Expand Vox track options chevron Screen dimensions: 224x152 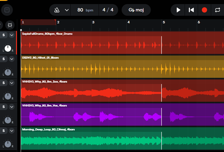[12, 107]
